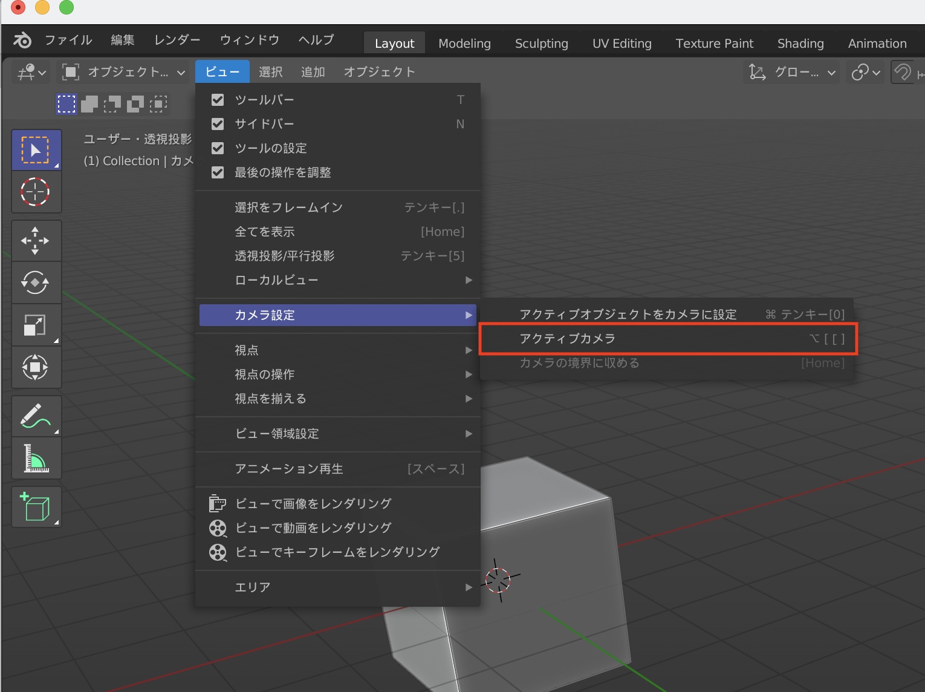Switch to the Modeling workspace tab
The width and height of the screenshot is (925, 692).
pyautogui.click(x=464, y=44)
